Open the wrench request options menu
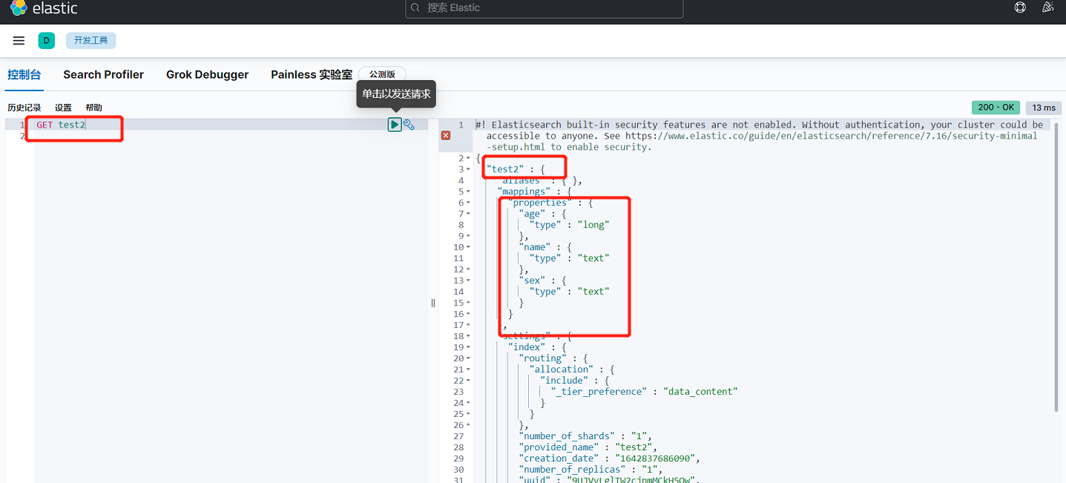This screenshot has height=483, width=1066. pos(409,125)
